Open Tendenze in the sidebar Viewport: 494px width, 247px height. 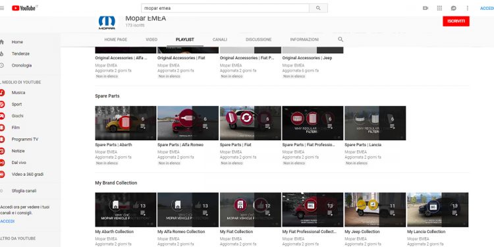20,53
